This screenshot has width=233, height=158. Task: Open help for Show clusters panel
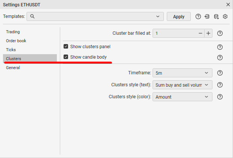click(x=220, y=47)
